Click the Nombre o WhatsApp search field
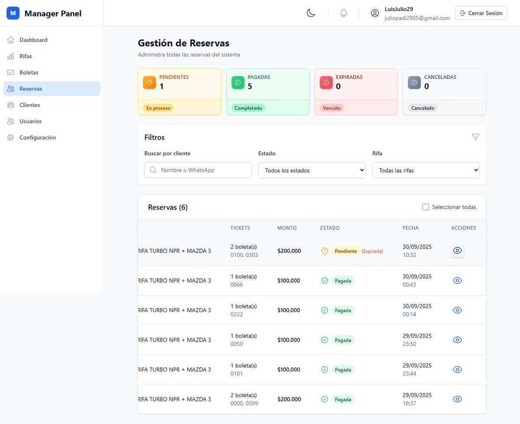This screenshot has width=520, height=424. click(x=198, y=170)
